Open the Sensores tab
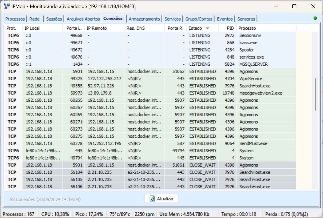The height and width of the screenshot is (218, 323). point(246,19)
